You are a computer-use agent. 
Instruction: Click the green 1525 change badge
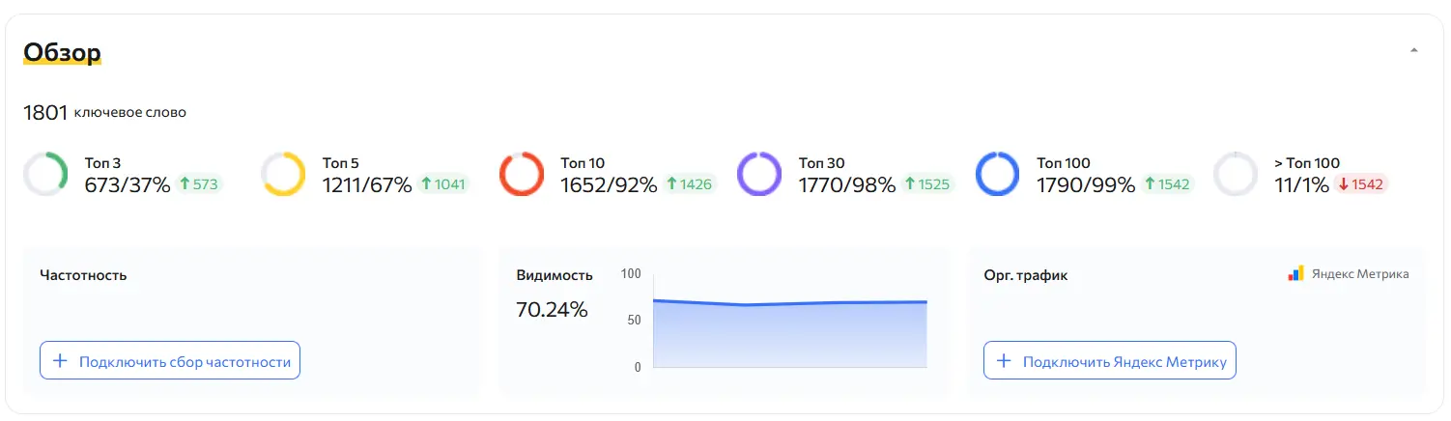pyautogui.click(x=927, y=184)
